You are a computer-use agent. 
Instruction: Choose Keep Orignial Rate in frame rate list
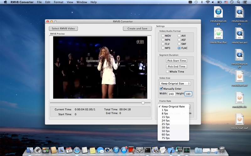click(x=174, y=106)
